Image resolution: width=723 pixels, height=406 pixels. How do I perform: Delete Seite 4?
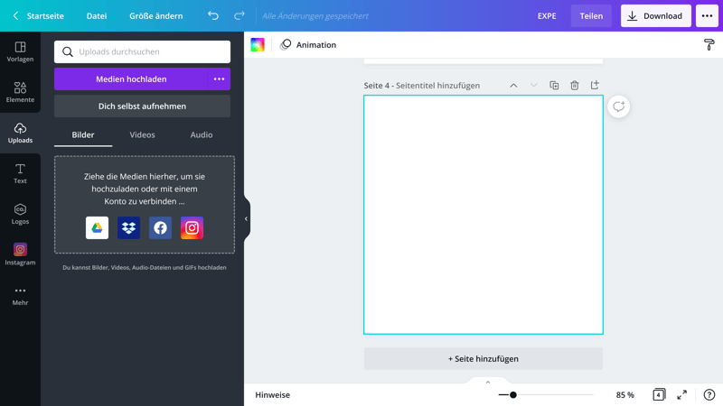coord(574,86)
